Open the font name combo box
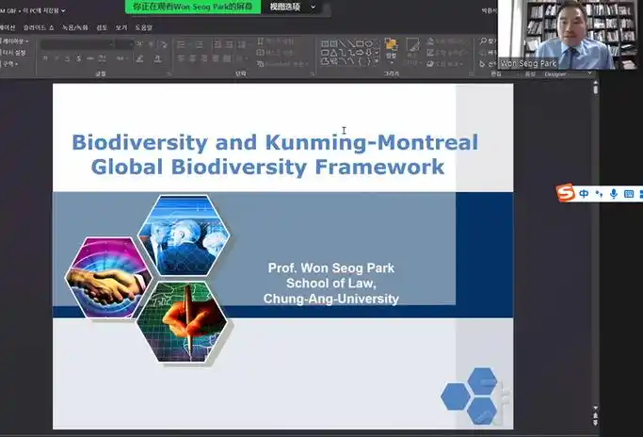Viewport: 643px width, 437px height. 75,43
